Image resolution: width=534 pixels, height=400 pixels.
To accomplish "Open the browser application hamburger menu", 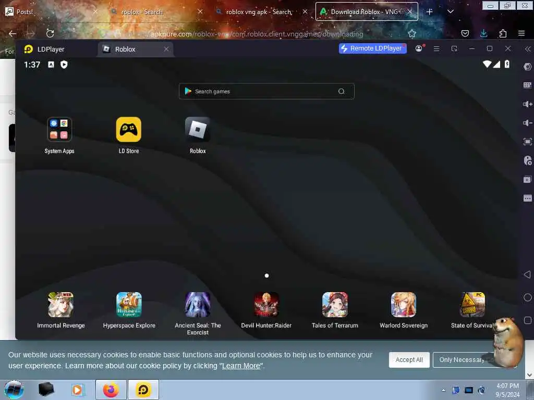I will click(521, 33).
